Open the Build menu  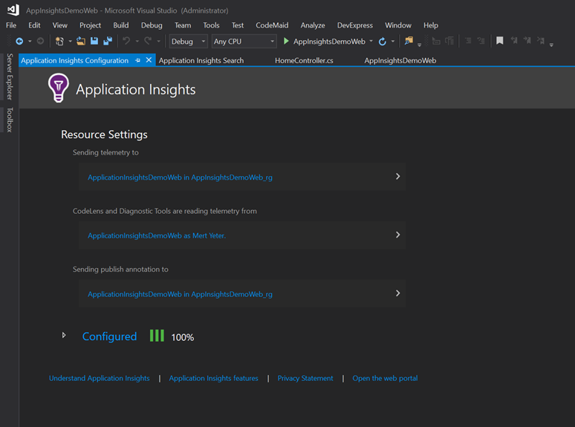(x=120, y=25)
